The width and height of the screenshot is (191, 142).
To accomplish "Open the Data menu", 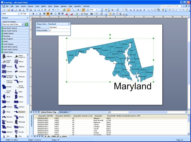I will (x=50, y=6).
